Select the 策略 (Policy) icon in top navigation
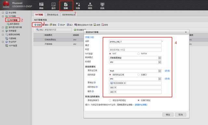Image resolution: width=208 pixels, height=125 pixels. [66, 6]
